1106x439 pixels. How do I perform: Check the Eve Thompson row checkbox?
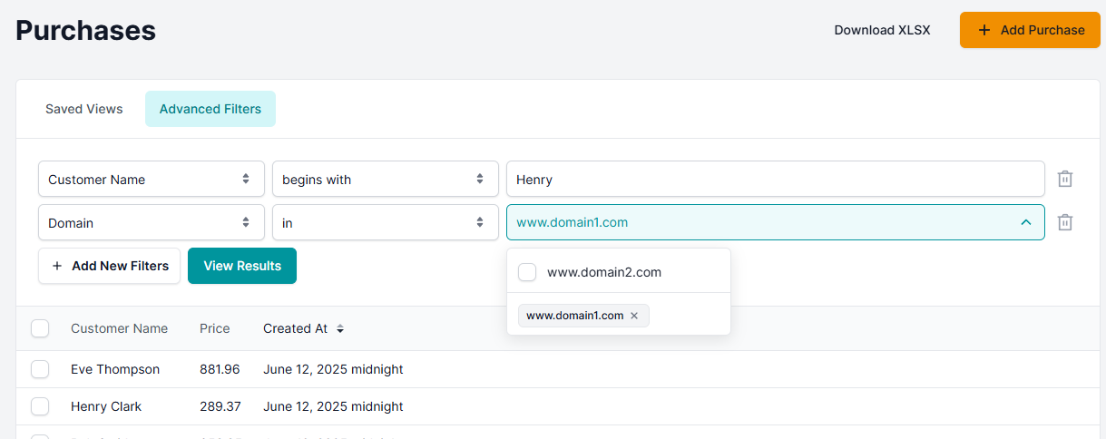(40, 369)
